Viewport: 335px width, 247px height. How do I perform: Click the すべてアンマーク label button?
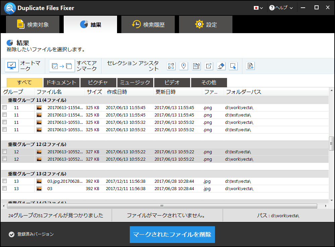click(x=87, y=66)
